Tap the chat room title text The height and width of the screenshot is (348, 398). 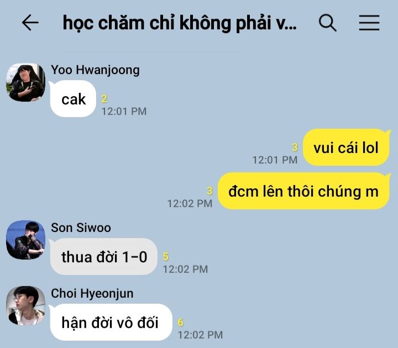180,23
